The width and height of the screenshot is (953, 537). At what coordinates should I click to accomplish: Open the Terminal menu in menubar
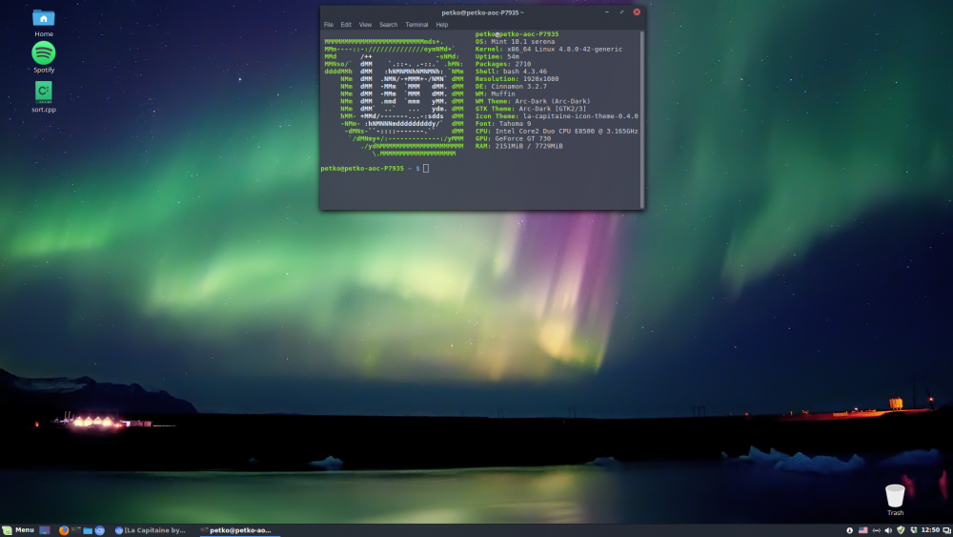point(417,25)
